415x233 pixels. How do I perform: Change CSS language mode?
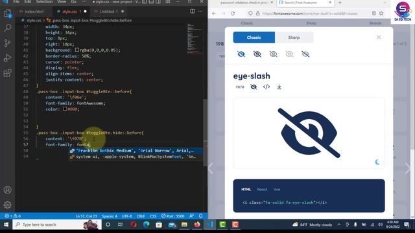coord(153,216)
